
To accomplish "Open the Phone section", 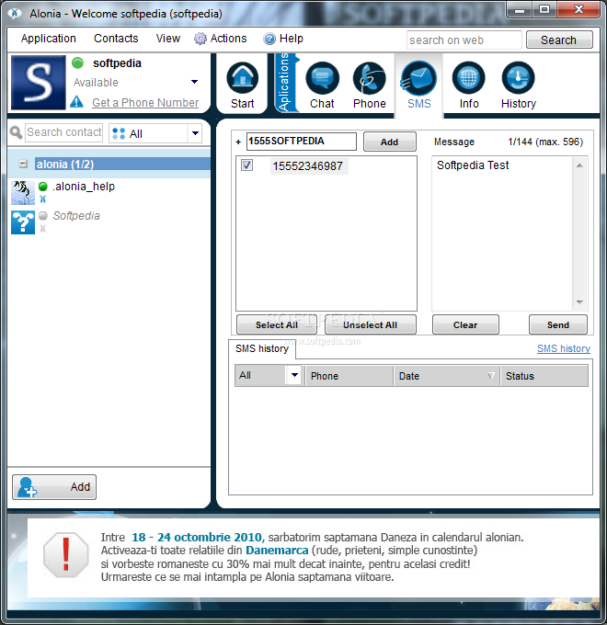I will [x=370, y=85].
